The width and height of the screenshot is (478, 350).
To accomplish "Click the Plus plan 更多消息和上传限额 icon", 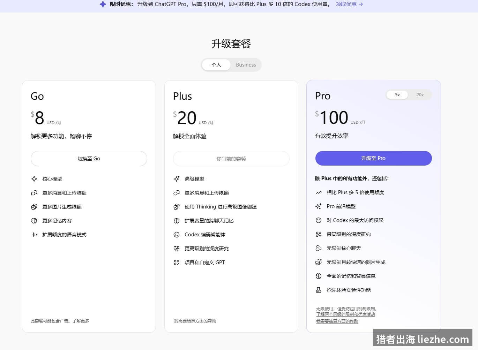I will [177, 193].
